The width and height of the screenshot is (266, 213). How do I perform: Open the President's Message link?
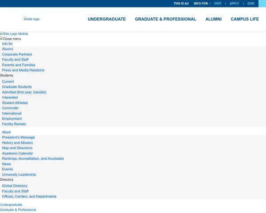(x=18, y=138)
